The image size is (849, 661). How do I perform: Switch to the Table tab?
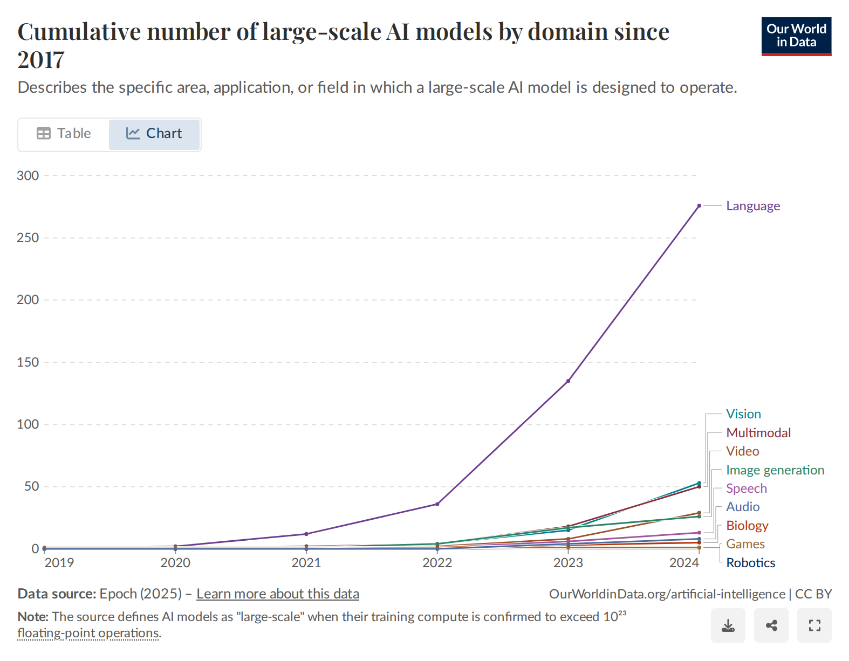64,134
